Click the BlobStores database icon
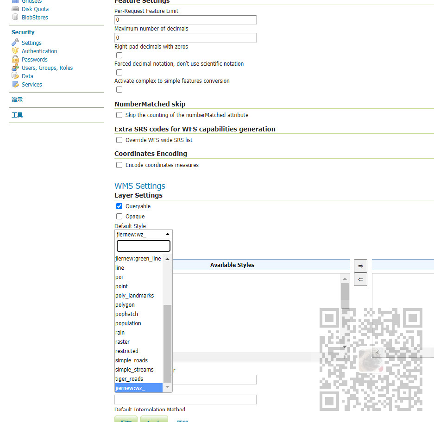Image resolution: width=434 pixels, height=422 pixels. [x=15, y=17]
